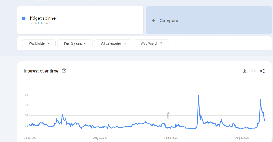Click the plus icon beside Compare
The height and width of the screenshot is (142, 273).
(x=153, y=21)
